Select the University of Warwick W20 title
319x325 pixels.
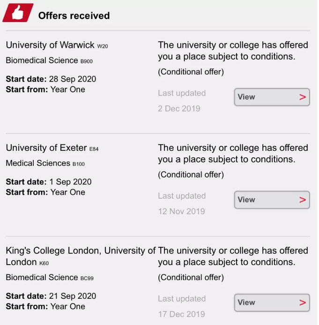click(57, 45)
